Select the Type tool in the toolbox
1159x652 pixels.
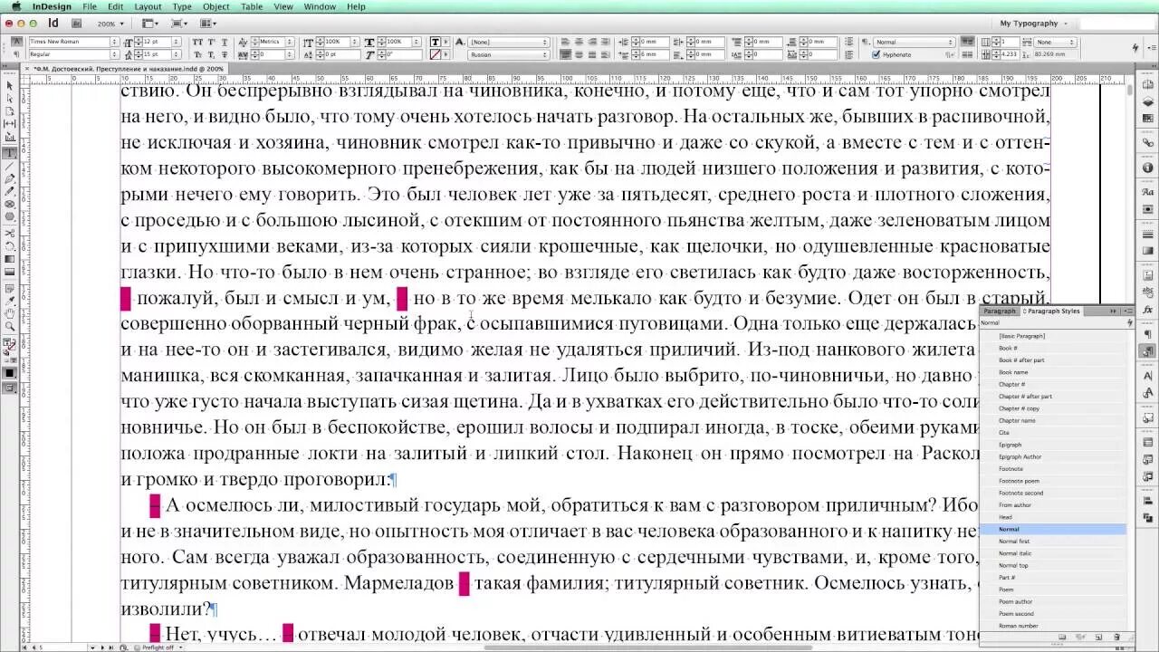tap(10, 152)
